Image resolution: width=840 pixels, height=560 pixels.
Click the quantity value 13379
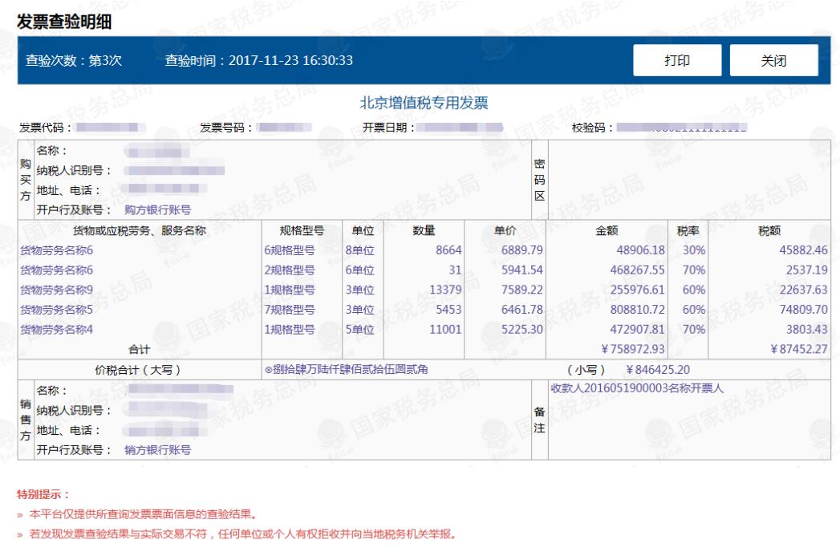point(432,290)
